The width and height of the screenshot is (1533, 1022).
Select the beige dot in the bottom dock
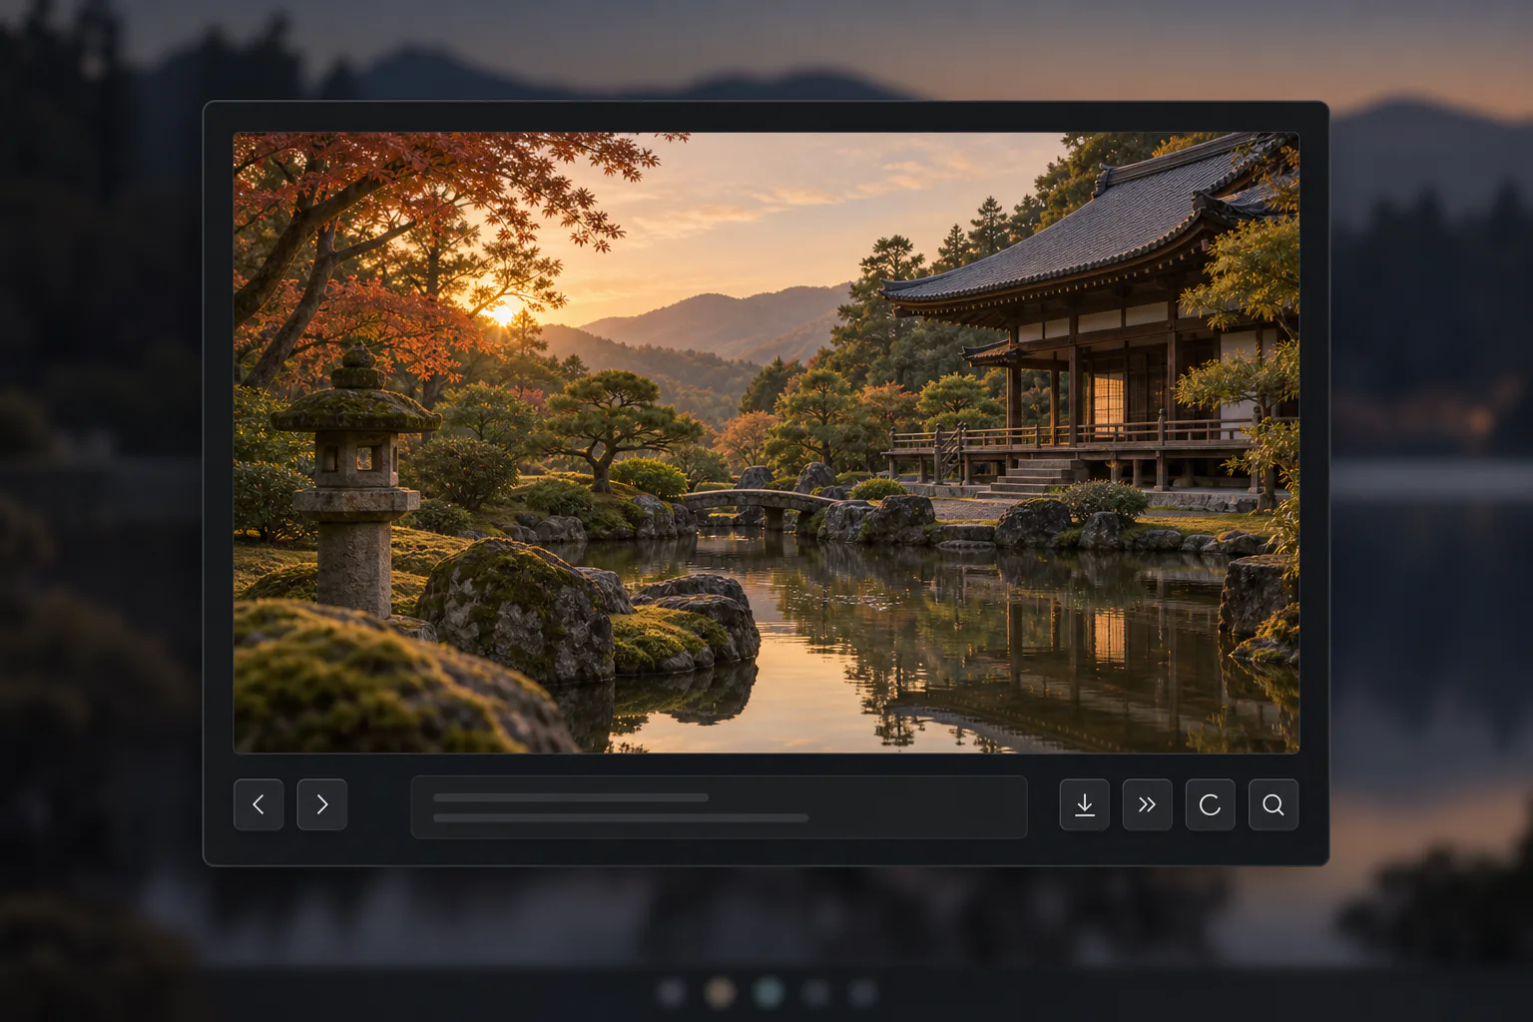[x=720, y=992]
